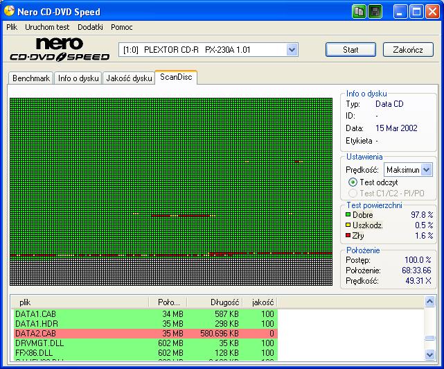Click the Data CD type value
The height and width of the screenshot is (369, 444).
pyautogui.click(x=389, y=104)
